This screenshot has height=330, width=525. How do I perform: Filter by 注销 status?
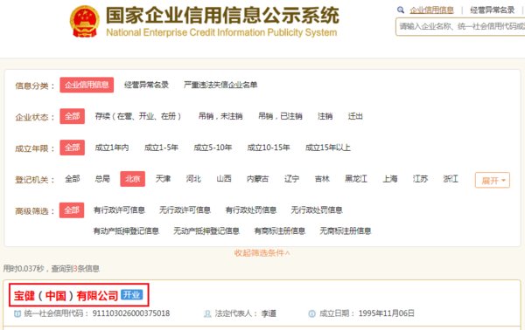tap(325, 116)
